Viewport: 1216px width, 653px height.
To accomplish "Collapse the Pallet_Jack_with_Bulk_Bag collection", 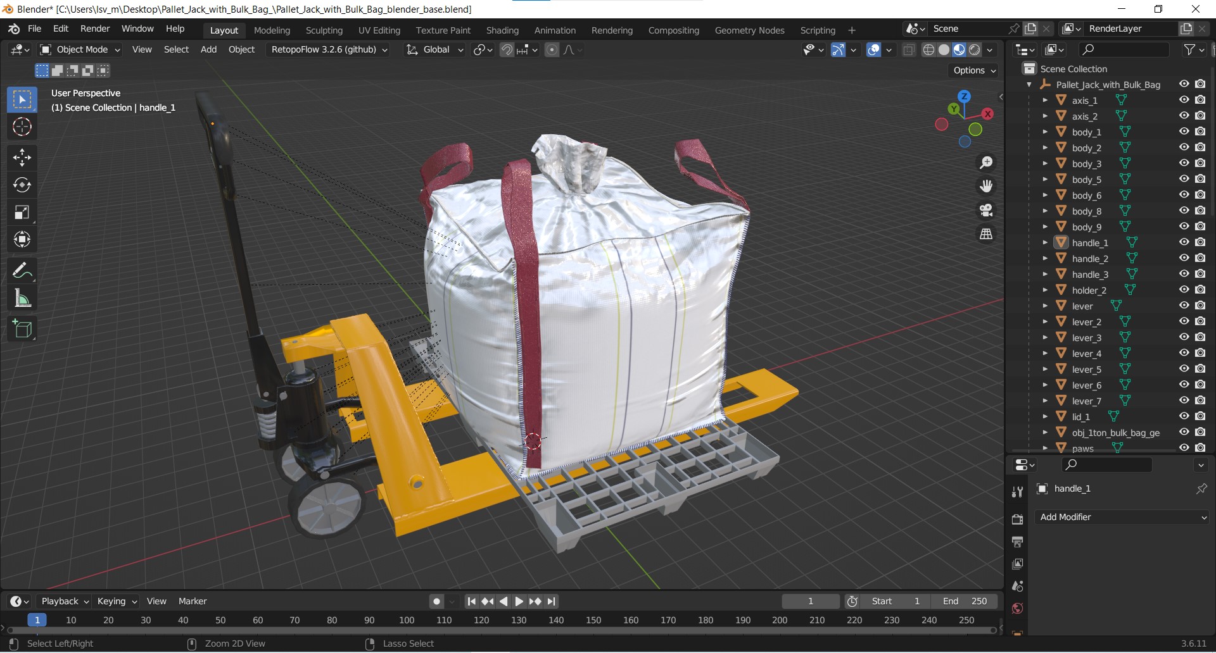I will click(x=1029, y=84).
